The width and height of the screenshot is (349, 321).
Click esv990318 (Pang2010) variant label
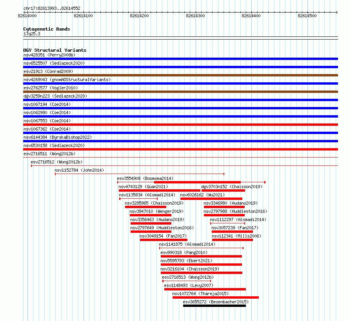click(x=184, y=252)
